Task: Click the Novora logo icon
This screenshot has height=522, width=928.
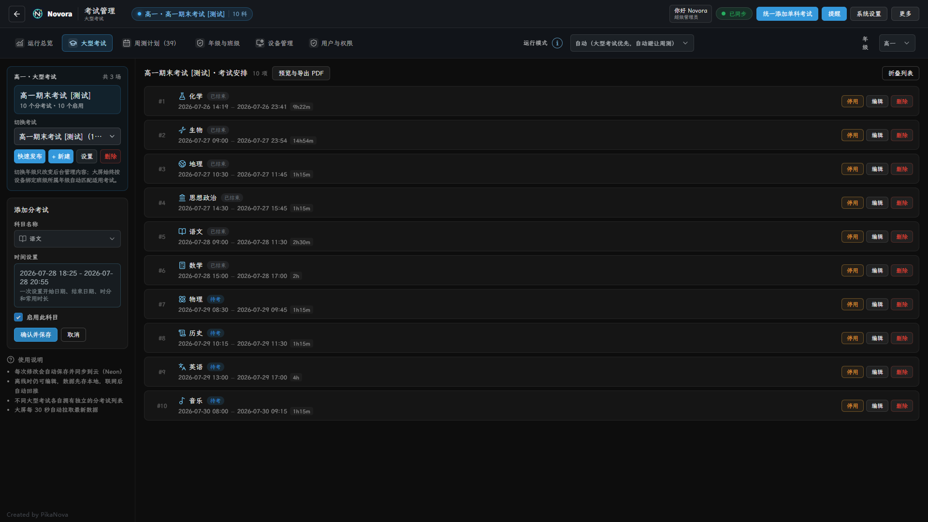Action: point(38,14)
